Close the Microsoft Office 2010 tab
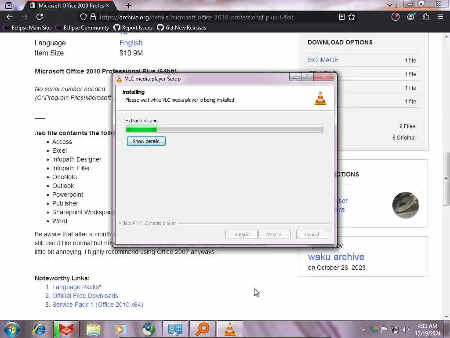The width and height of the screenshot is (450, 338). pyautogui.click(x=107, y=5)
